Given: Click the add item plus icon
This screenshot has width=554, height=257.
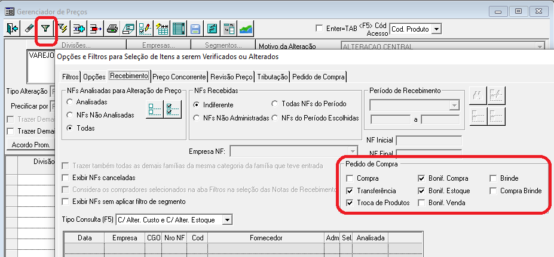Looking at the screenshot, I should [79, 29].
